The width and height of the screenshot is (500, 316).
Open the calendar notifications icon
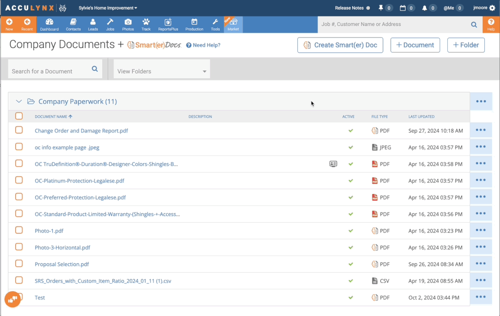[x=403, y=8]
